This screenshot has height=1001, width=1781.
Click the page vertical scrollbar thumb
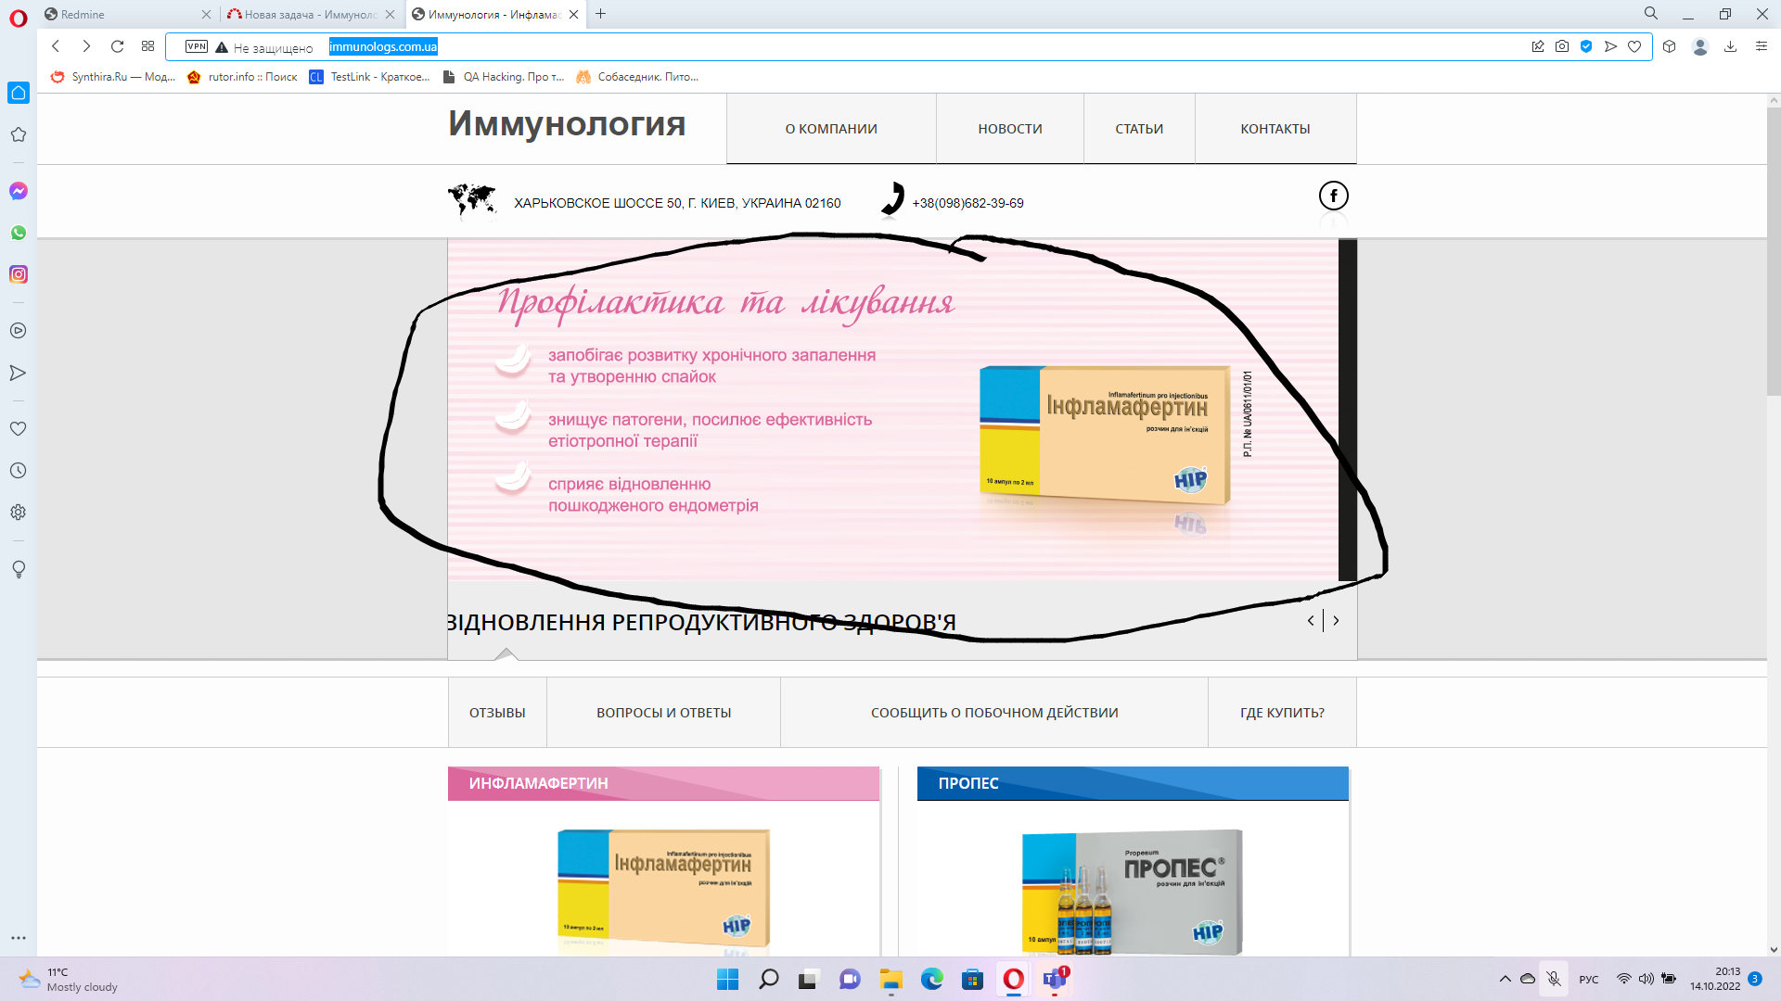[x=1773, y=250]
